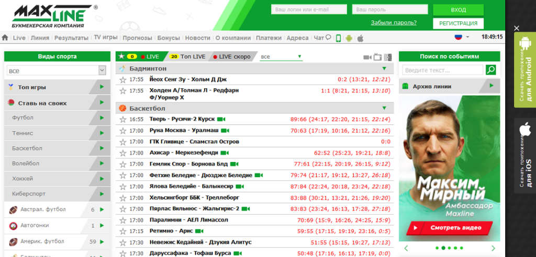The width and height of the screenshot is (536, 257).
Task: Switch to the Топ LIVE tab
Action: (x=188, y=56)
